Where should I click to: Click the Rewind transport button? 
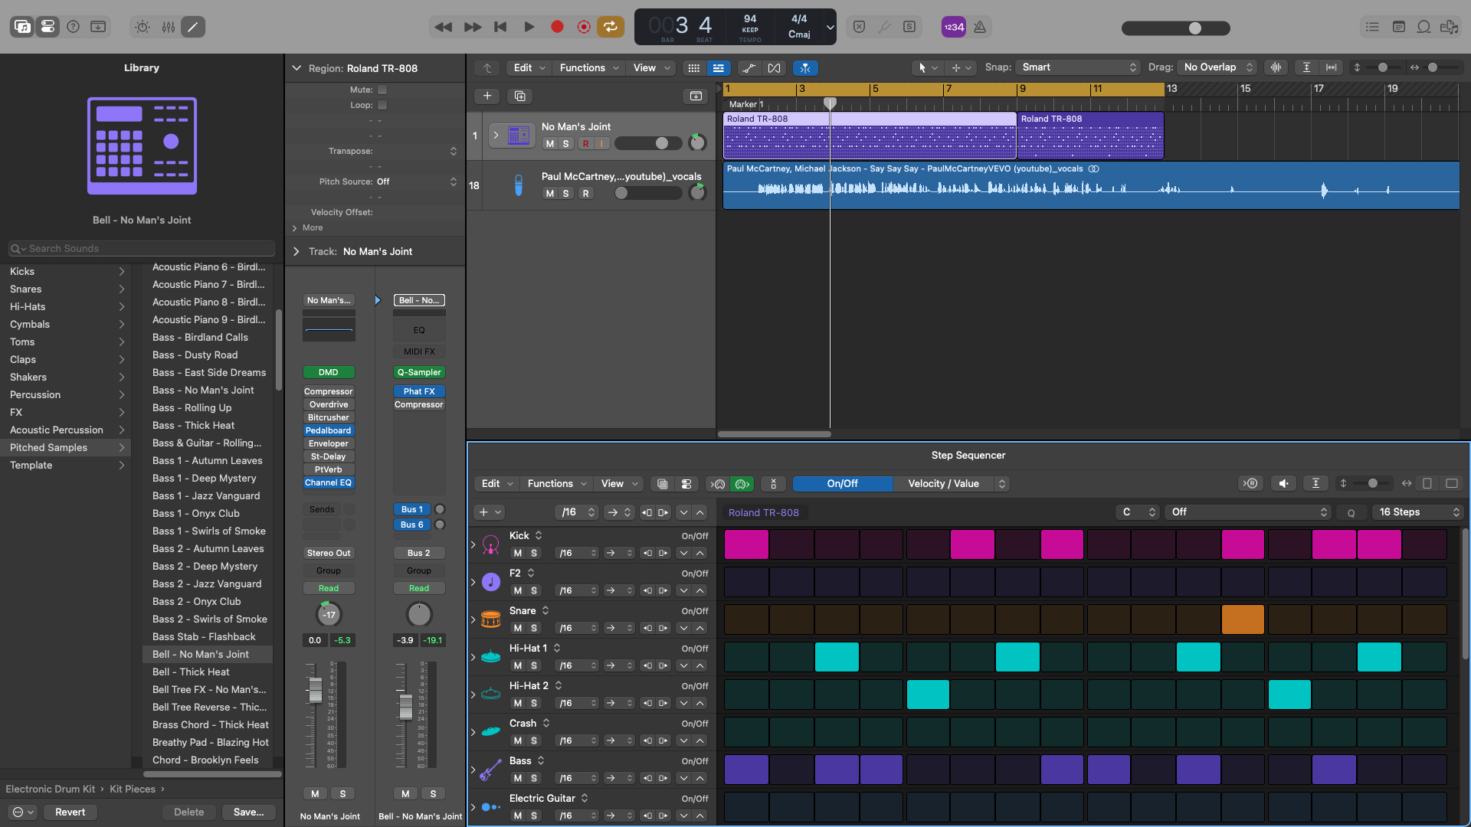click(x=443, y=27)
